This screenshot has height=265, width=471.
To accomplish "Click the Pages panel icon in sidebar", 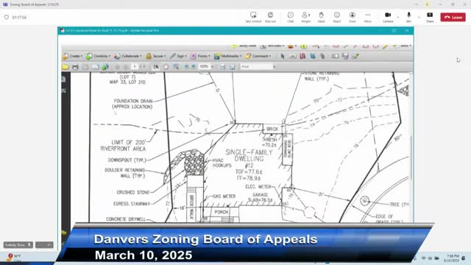I will [64, 79].
